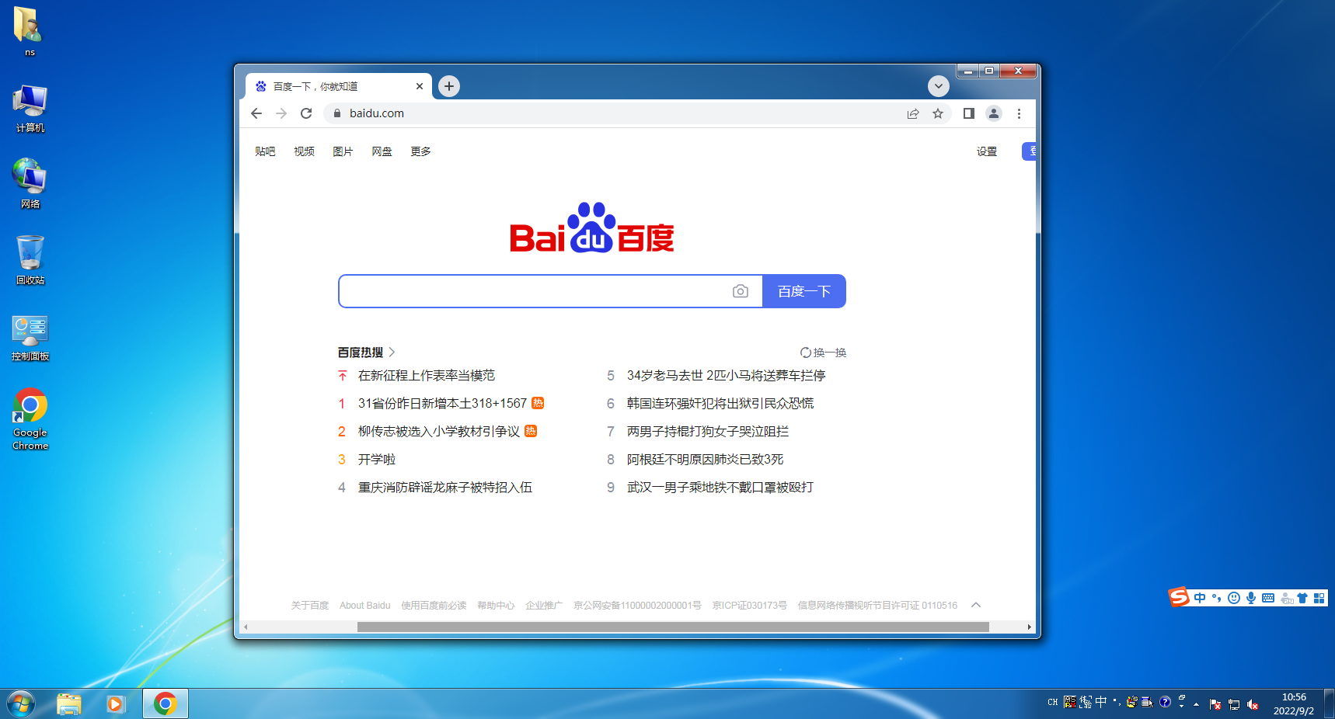
Task: Click the Baidu logo
Action: [x=592, y=228]
